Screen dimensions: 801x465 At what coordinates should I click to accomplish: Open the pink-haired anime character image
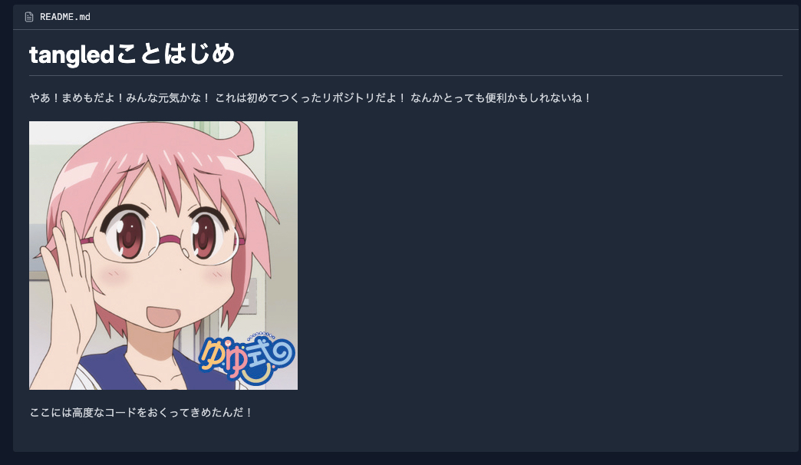click(x=163, y=256)
